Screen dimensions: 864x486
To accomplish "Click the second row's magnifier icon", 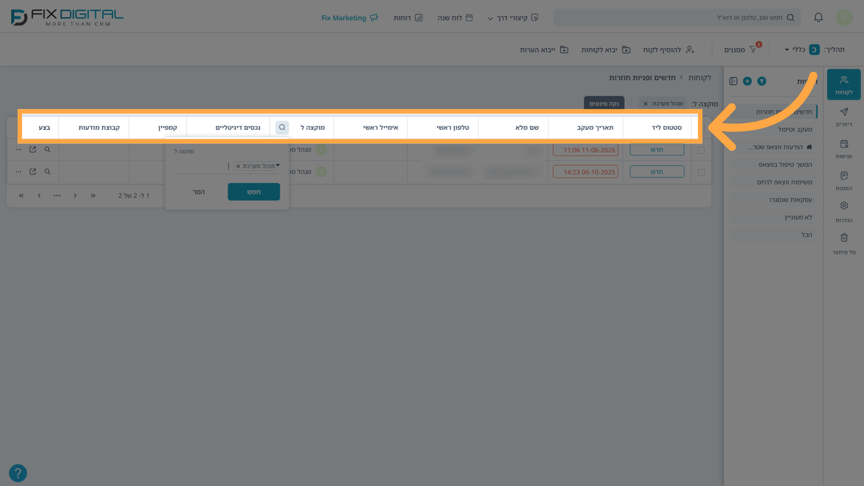I will pyautogui.click(x=47, y=172).
